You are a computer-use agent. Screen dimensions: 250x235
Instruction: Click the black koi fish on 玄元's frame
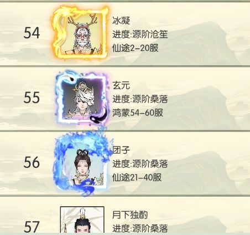[x=99, y=116]
